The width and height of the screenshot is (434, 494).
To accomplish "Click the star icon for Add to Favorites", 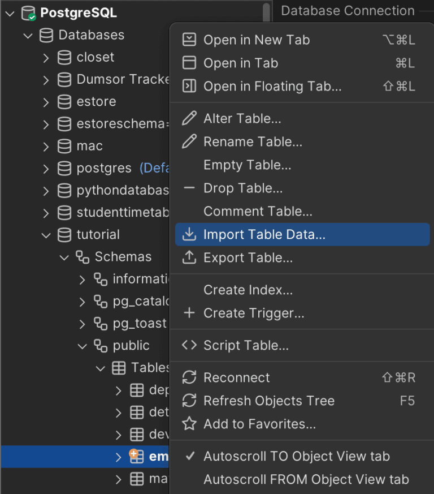I will 190,424.
